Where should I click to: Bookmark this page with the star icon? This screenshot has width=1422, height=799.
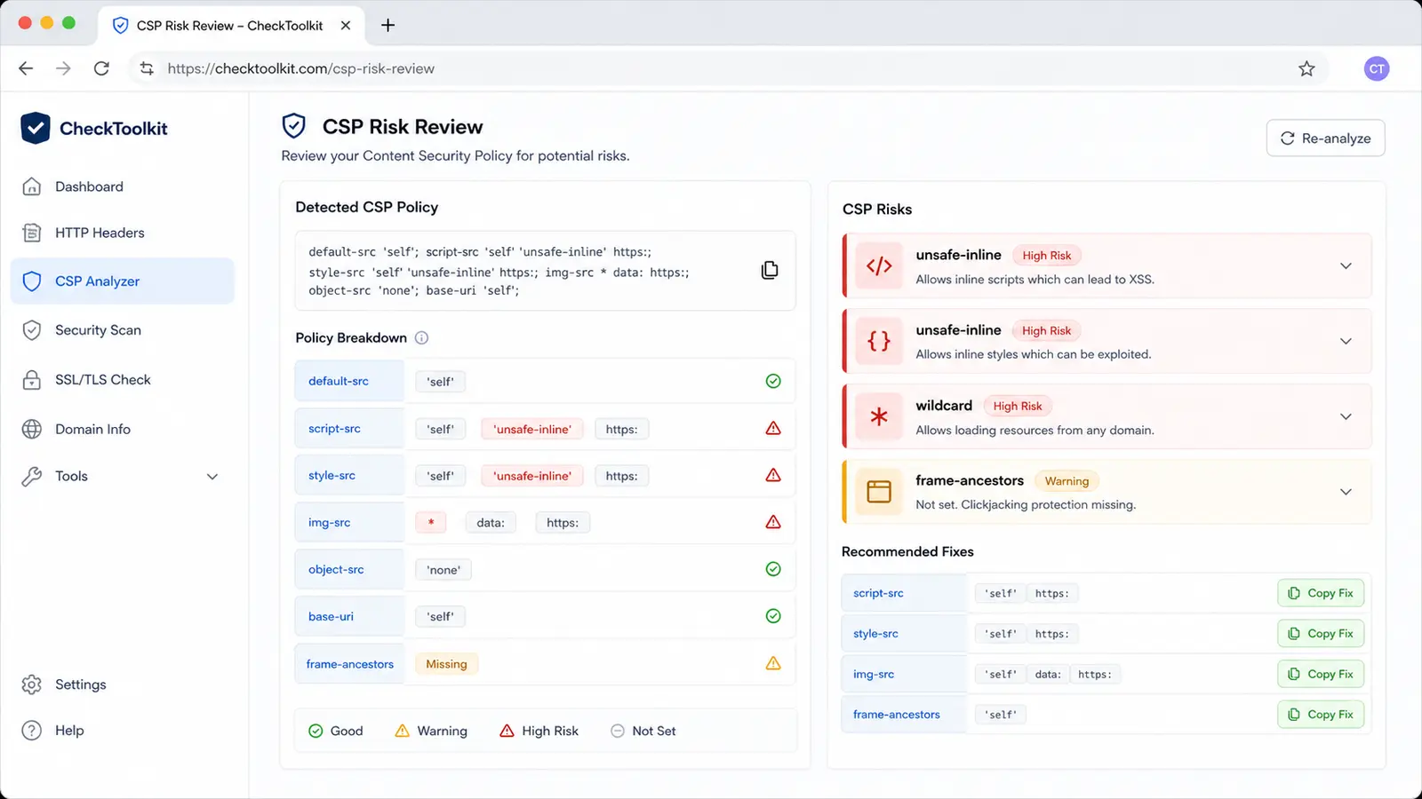click(1306, 68)
